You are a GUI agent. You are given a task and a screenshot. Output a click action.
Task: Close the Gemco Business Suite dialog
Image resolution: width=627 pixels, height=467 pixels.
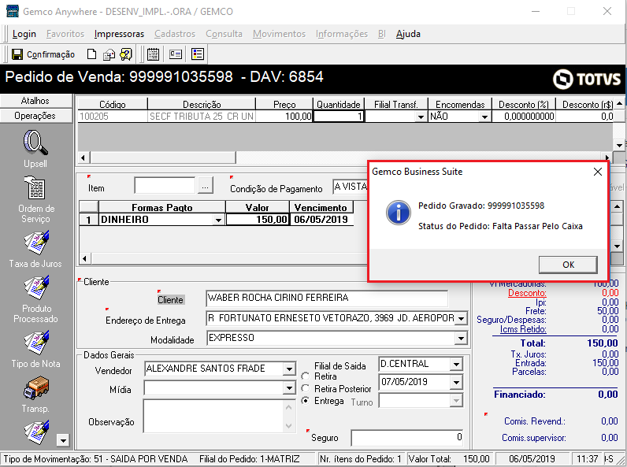(x=598, y=172)
